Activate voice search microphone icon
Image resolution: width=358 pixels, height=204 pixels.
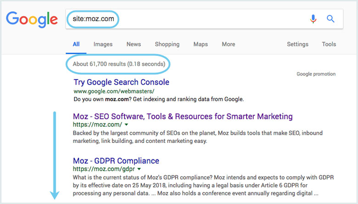[x=313, y=19]
